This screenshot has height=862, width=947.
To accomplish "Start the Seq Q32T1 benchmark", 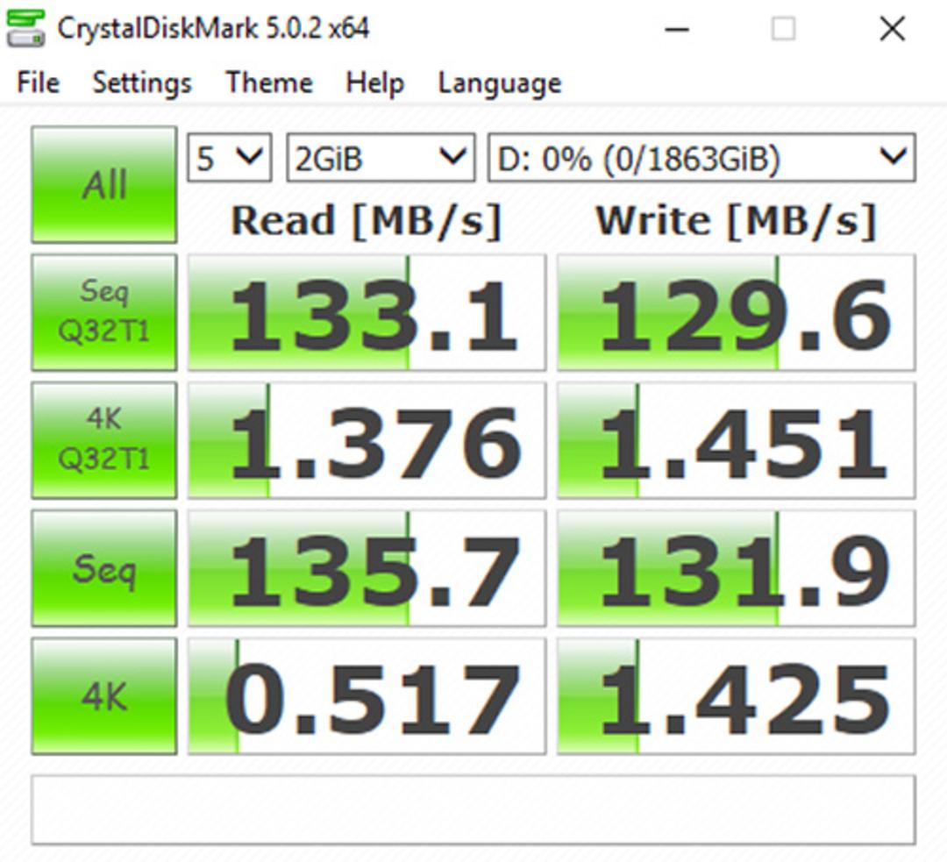I will [x=104, y=312].
